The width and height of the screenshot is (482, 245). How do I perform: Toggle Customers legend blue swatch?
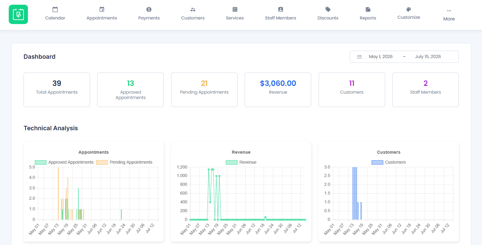377,162
